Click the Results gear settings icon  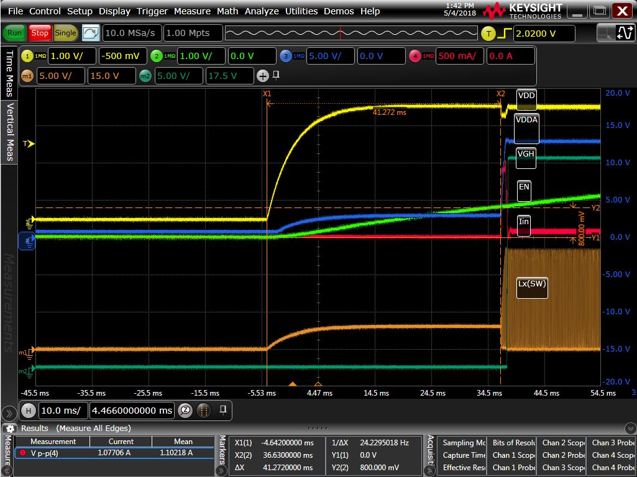coord(10,429)
